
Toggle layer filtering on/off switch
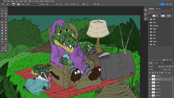(x=173, y=66)
